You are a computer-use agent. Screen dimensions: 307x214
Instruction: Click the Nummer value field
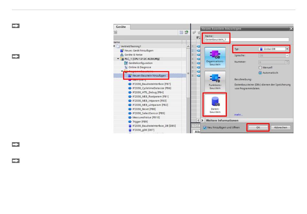pyautogui.click(x=272, y=62)
